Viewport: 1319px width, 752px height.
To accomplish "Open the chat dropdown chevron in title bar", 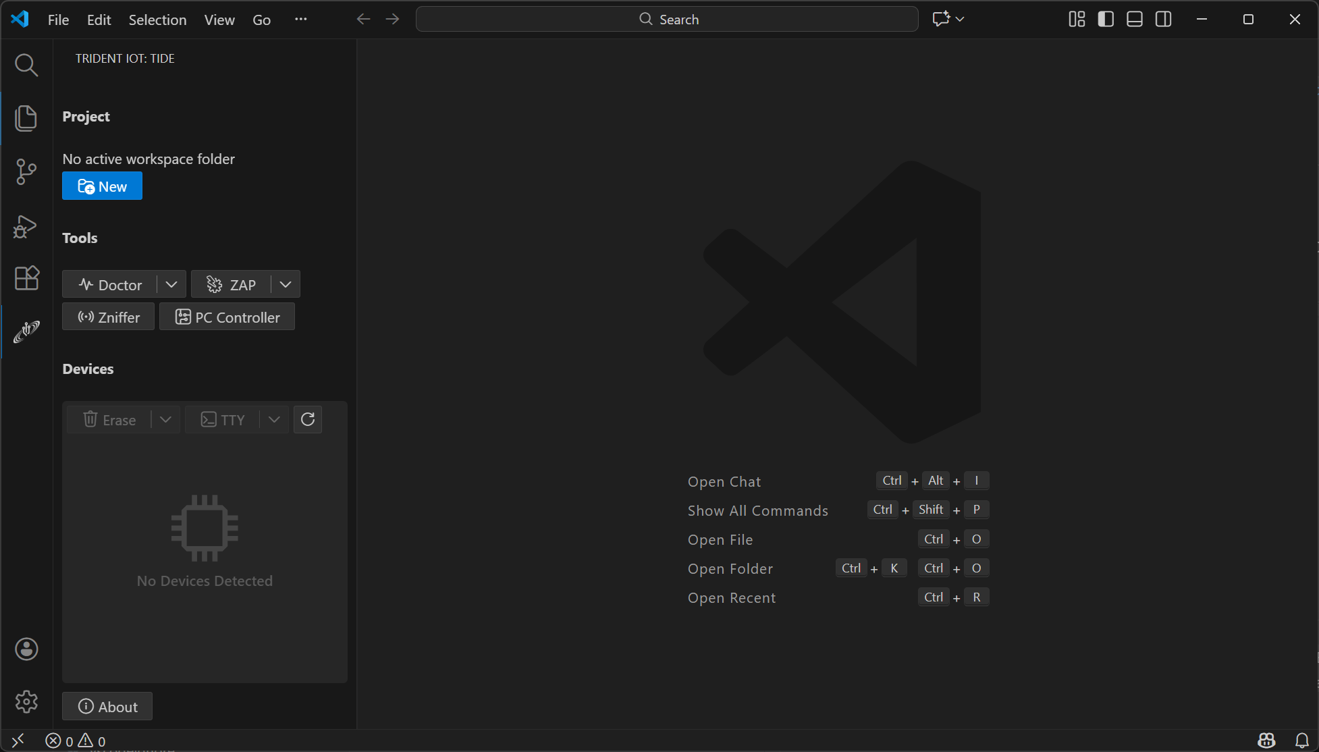I will click(960, 19).
